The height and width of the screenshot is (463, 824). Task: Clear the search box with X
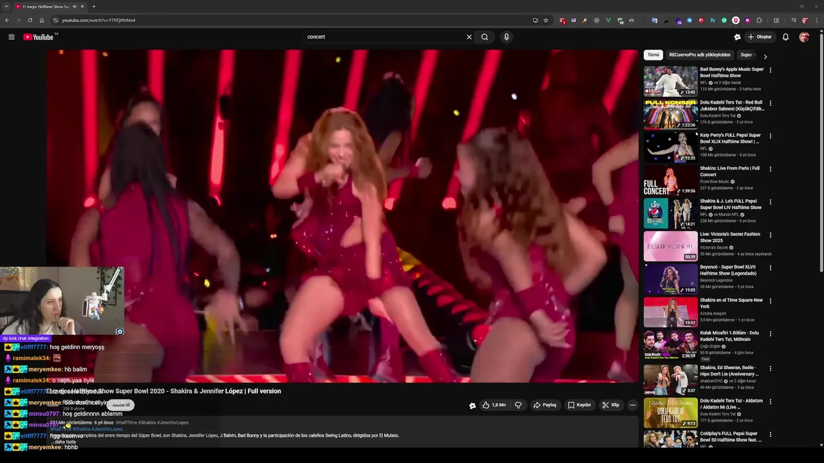(469, 37)
